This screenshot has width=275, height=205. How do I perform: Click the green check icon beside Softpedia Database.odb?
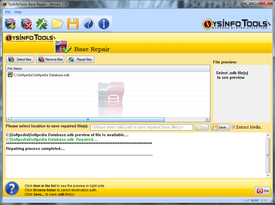(10, 75)
